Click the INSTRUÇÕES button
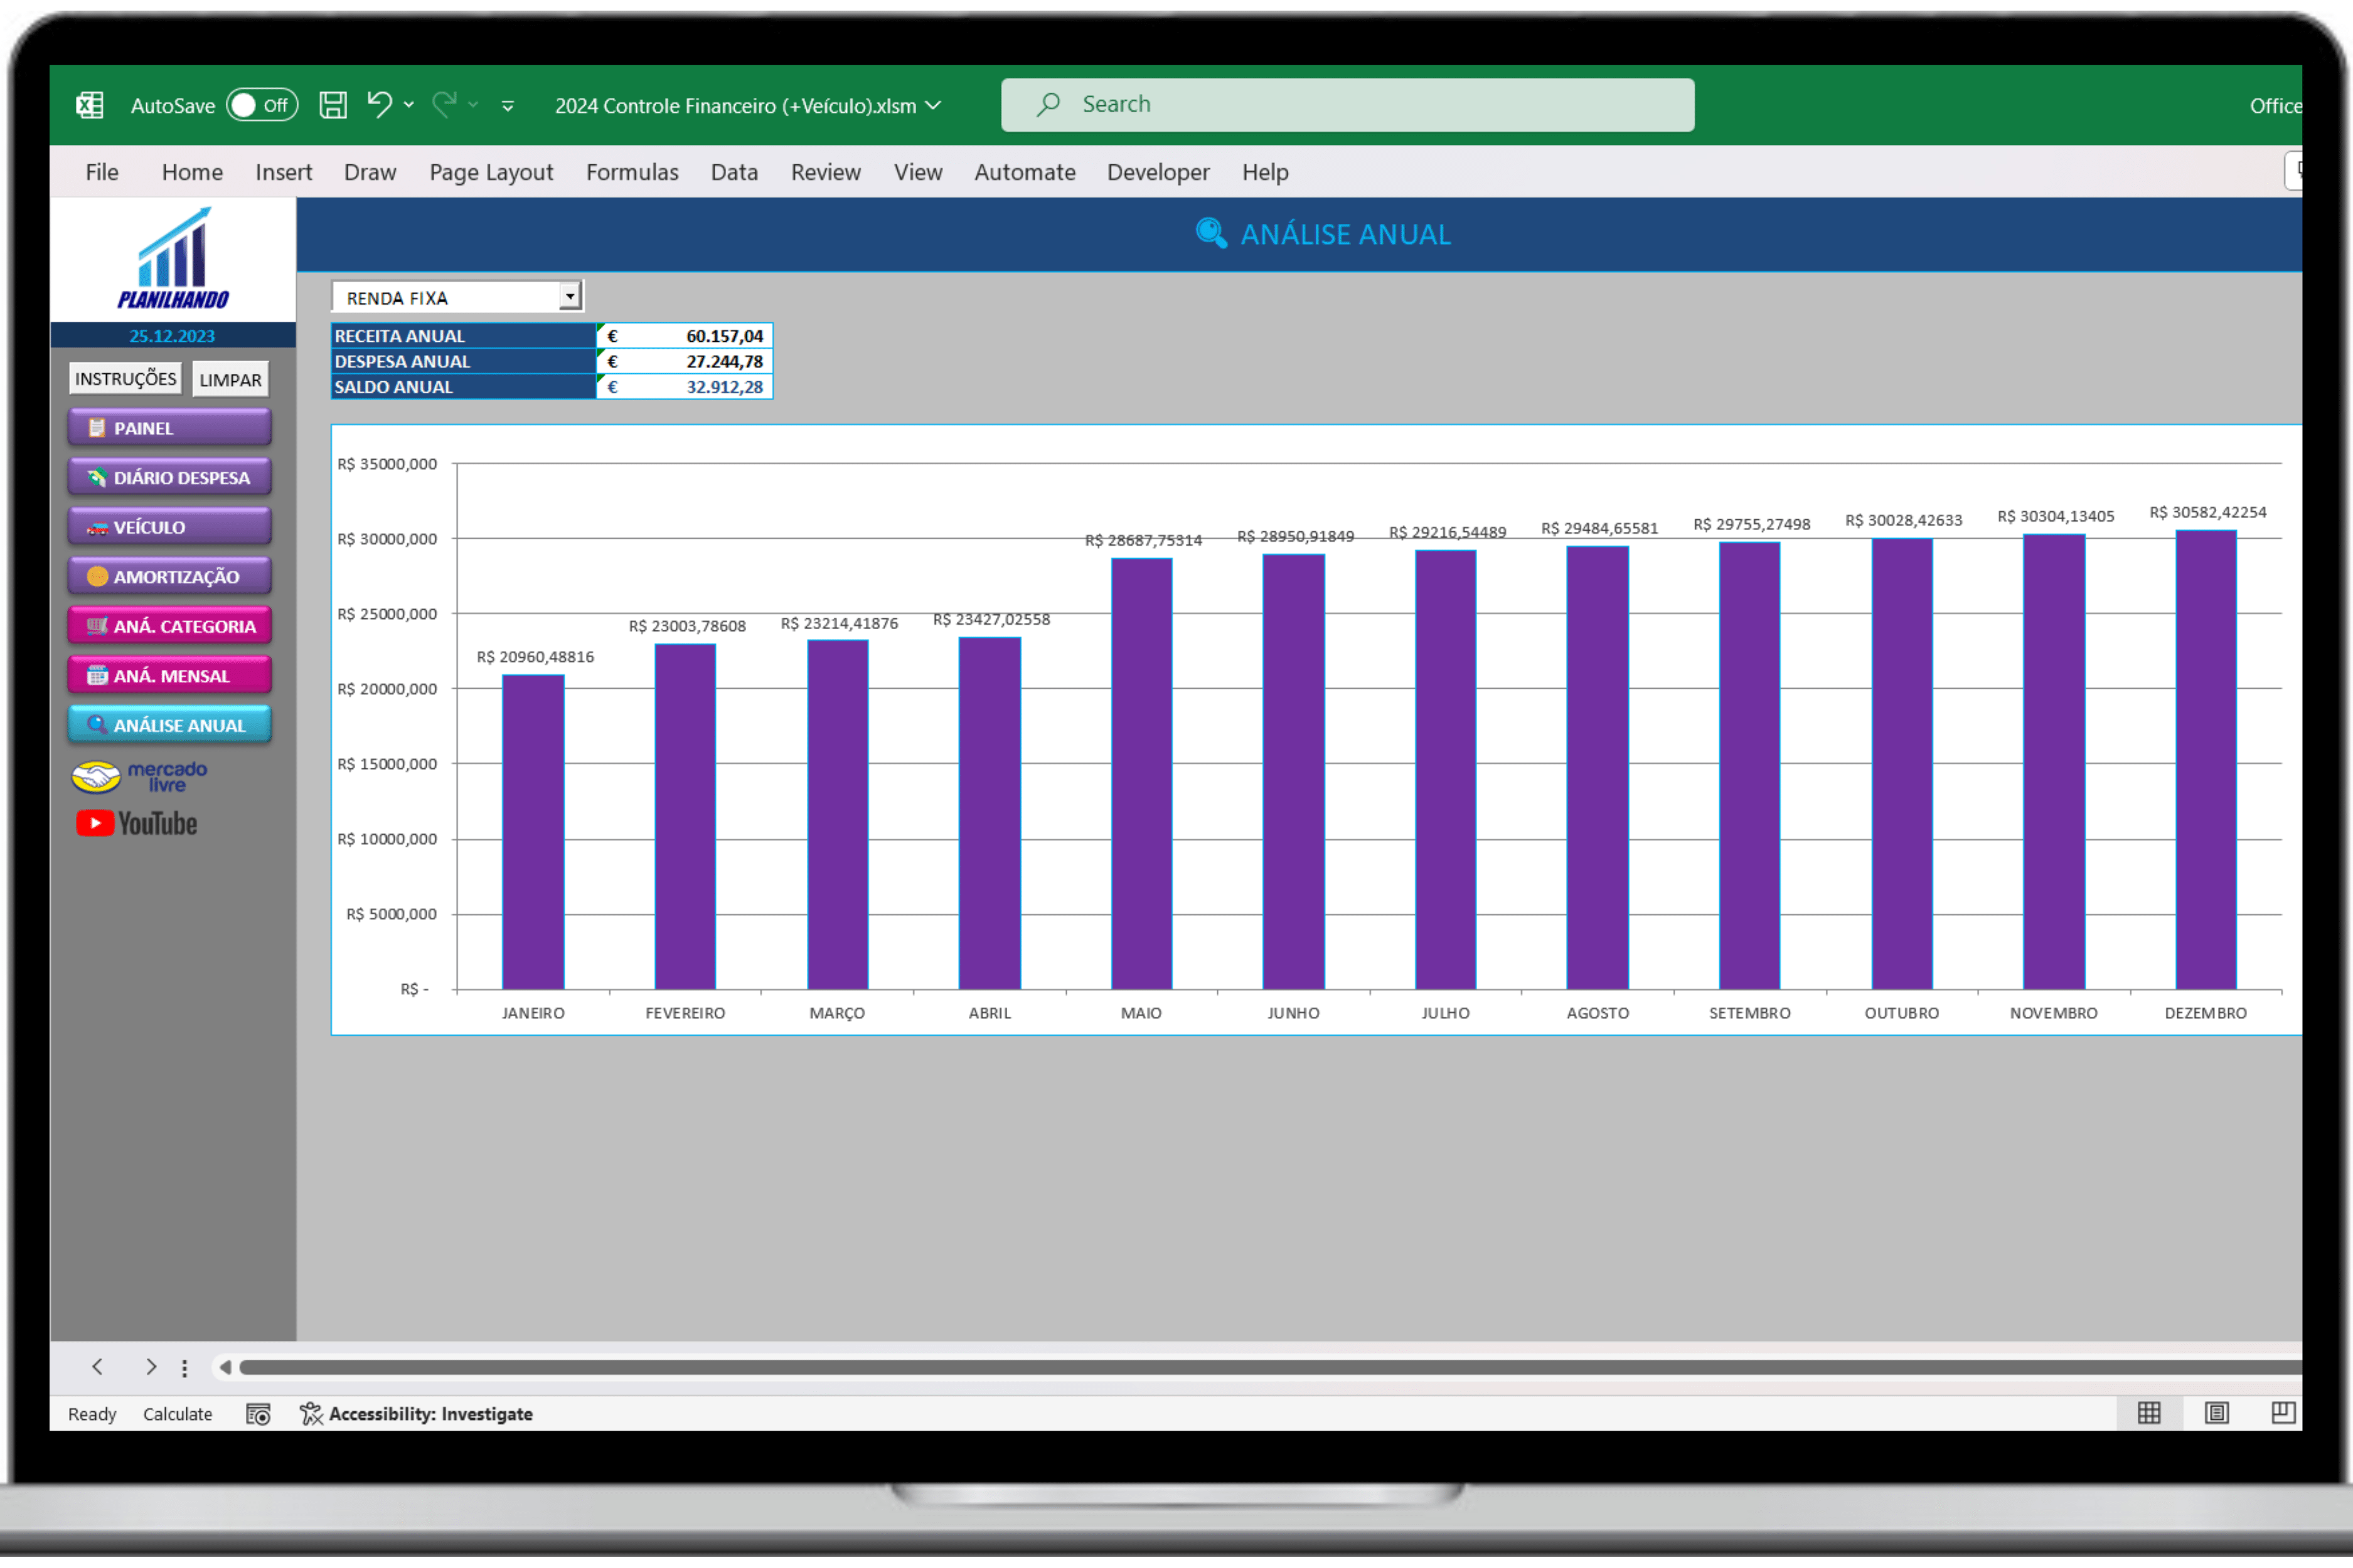The width and height of the screenshot is (2353, 1568). [126, 379]
